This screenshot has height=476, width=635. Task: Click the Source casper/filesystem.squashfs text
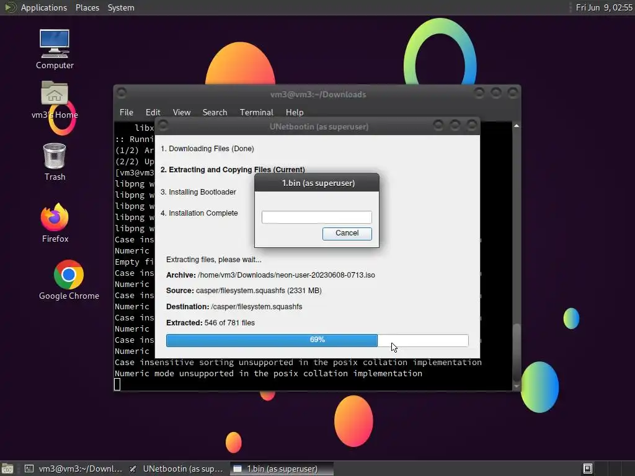coord(244,291)
